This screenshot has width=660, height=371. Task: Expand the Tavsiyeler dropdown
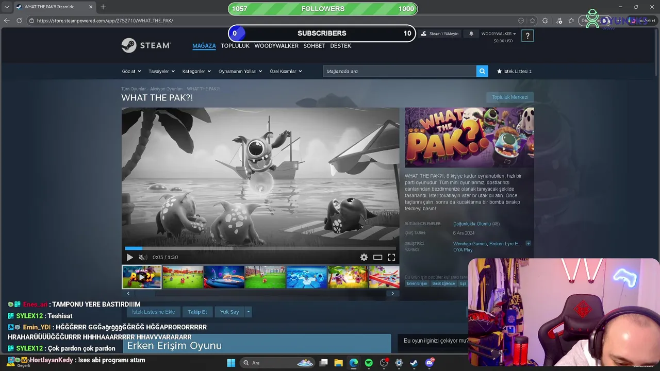(x=161, y=71)
